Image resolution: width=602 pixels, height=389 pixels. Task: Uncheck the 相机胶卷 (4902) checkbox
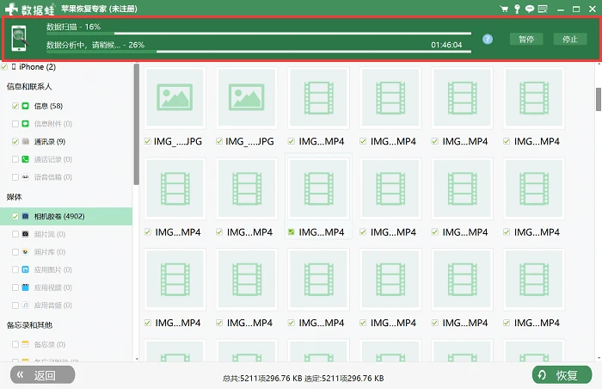(x=15, y=216)
